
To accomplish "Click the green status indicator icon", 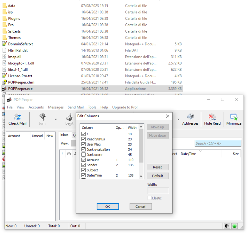I will (x=234, y=226).
